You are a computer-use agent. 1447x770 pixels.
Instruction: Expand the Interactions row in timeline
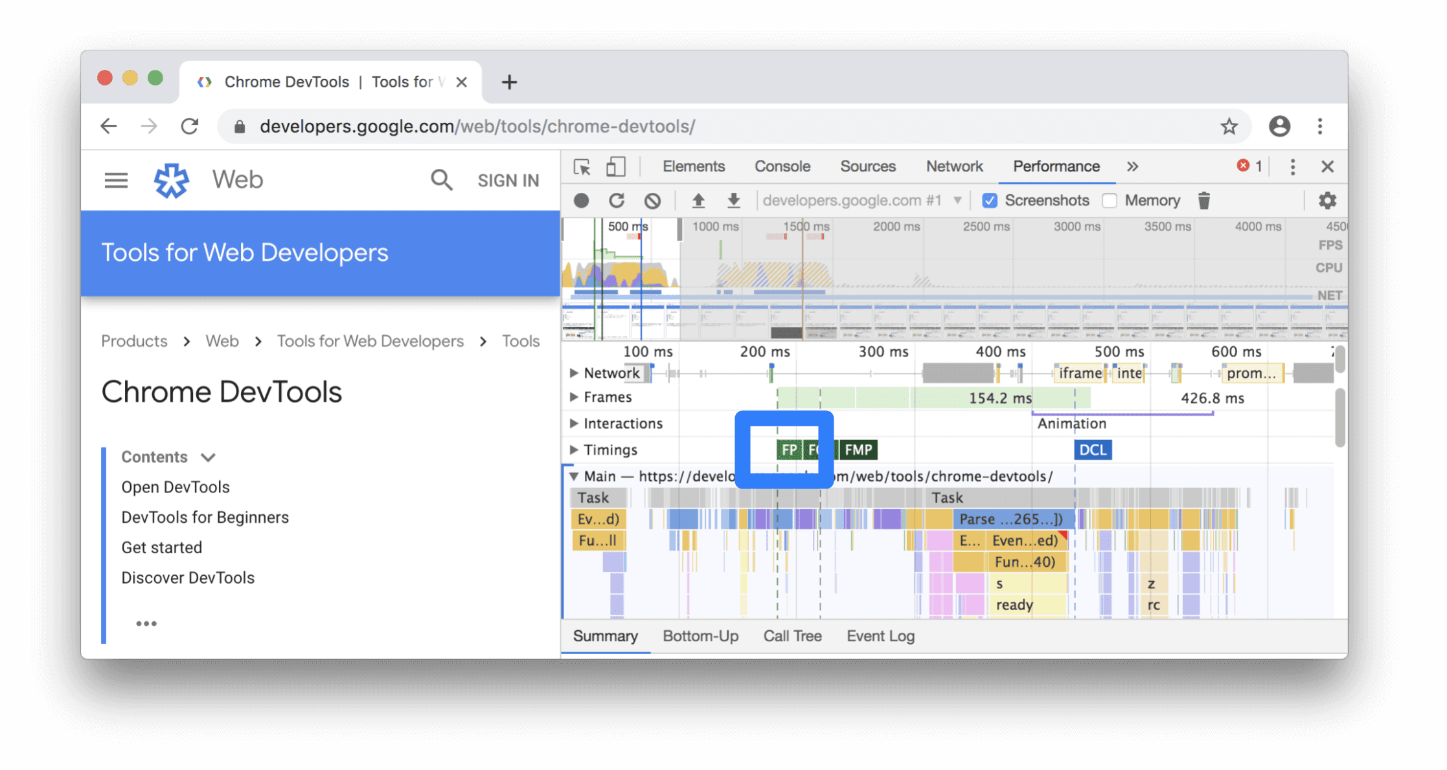coord(573,424)
